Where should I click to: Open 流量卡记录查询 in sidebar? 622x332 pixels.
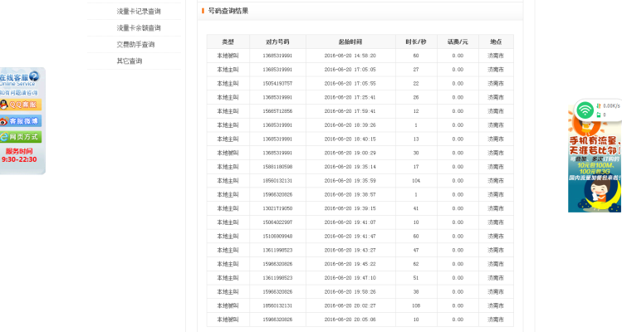(139, 12)
